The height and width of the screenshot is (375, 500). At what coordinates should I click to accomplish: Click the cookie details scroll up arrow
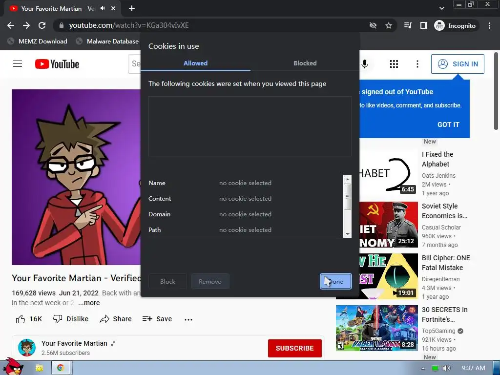coord(347,179)
